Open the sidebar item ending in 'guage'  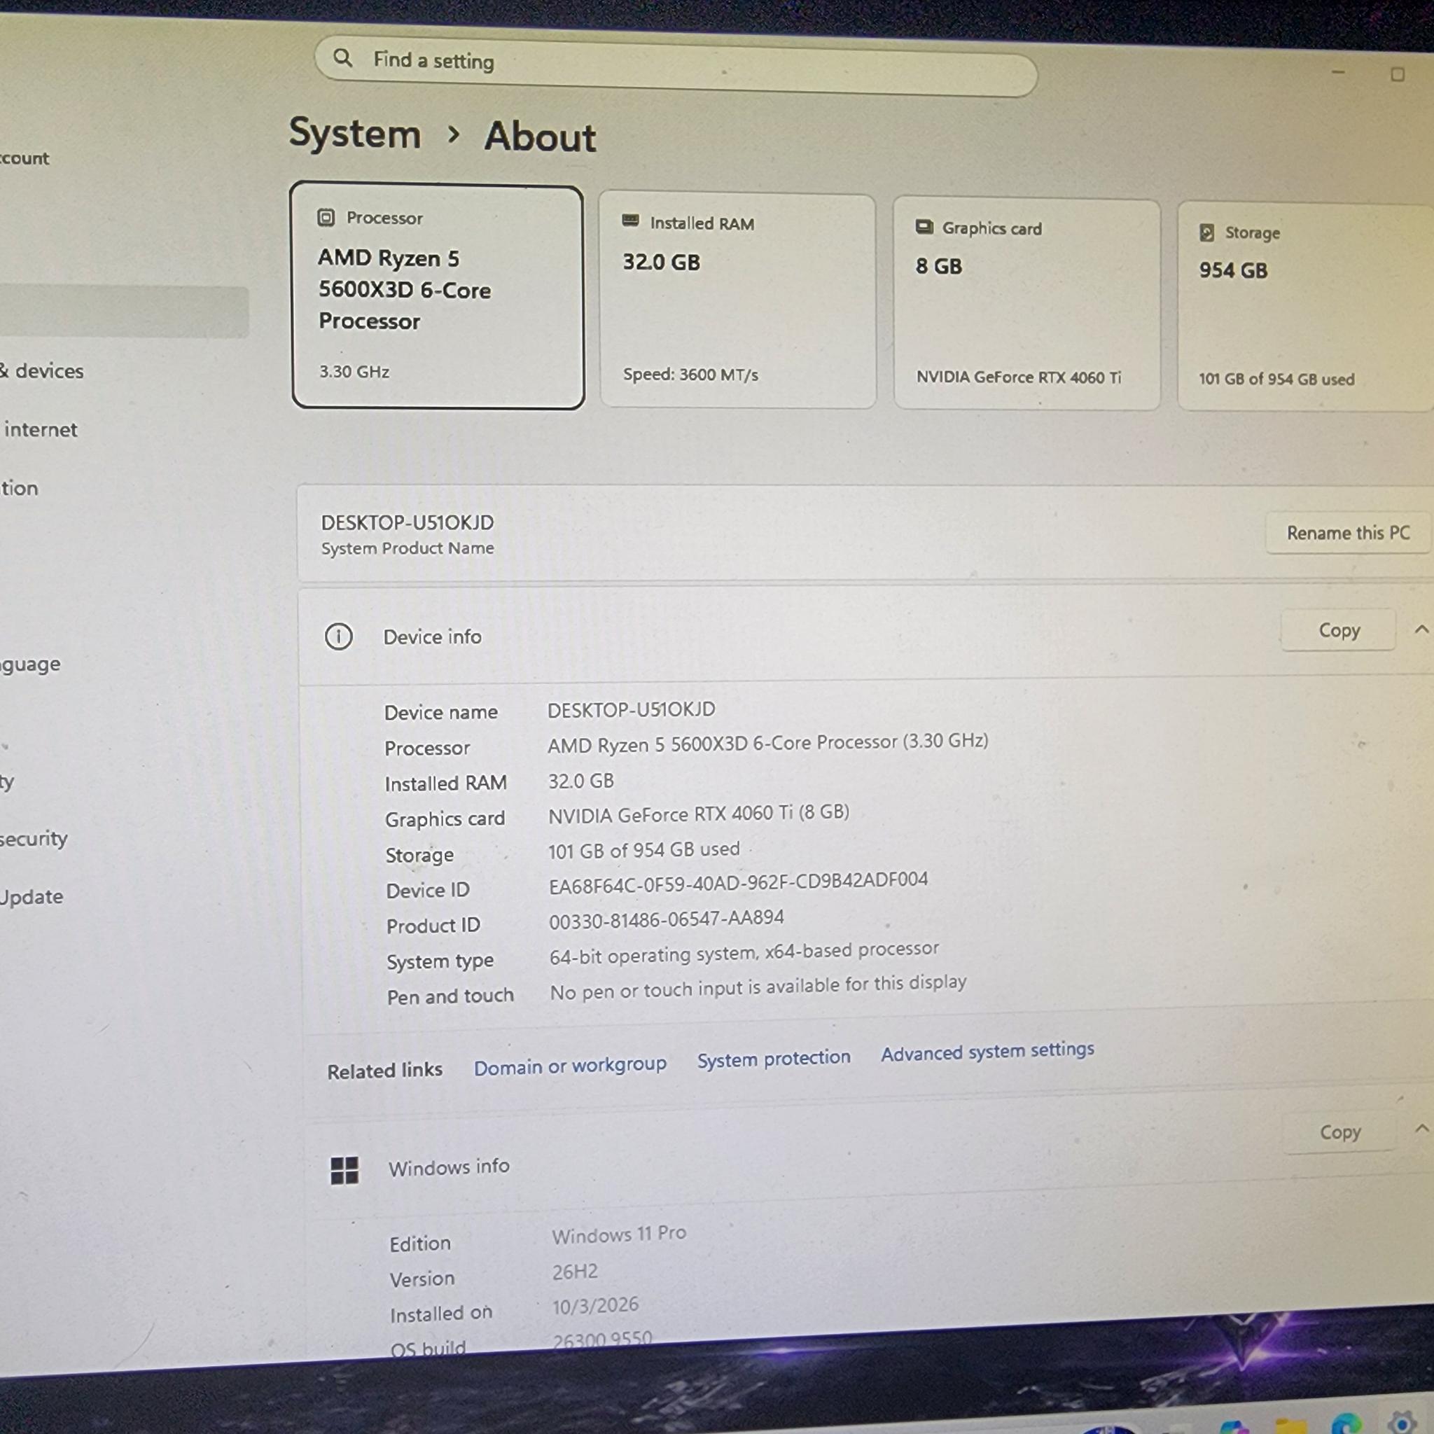click(30, 664)
